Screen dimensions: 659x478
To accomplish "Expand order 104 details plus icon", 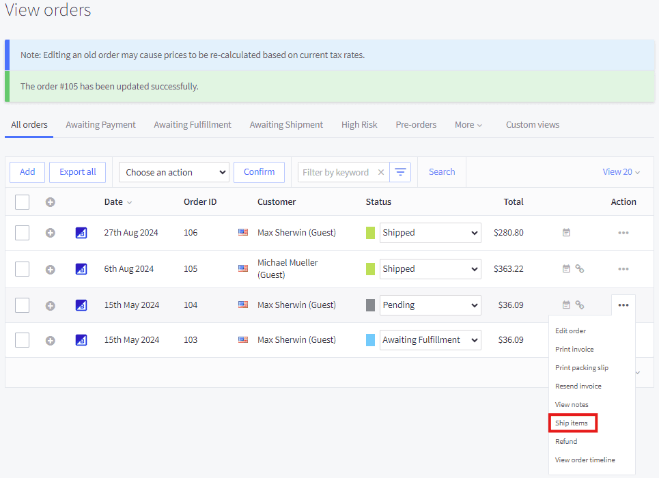I will pyautogui.click(x=51, y=306).
